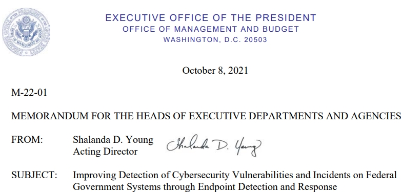Screen dimensions: 402x192
Task: Click the Acting Director title
Action: tap(105, 152)
